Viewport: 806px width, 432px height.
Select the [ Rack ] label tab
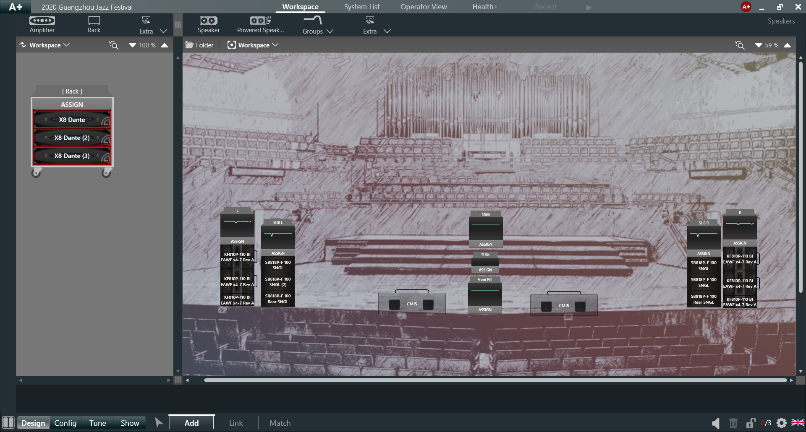[72, 91]
